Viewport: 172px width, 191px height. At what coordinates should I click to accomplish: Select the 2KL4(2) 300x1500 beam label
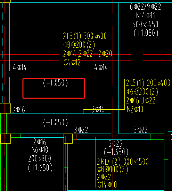[x=123, y=162]
